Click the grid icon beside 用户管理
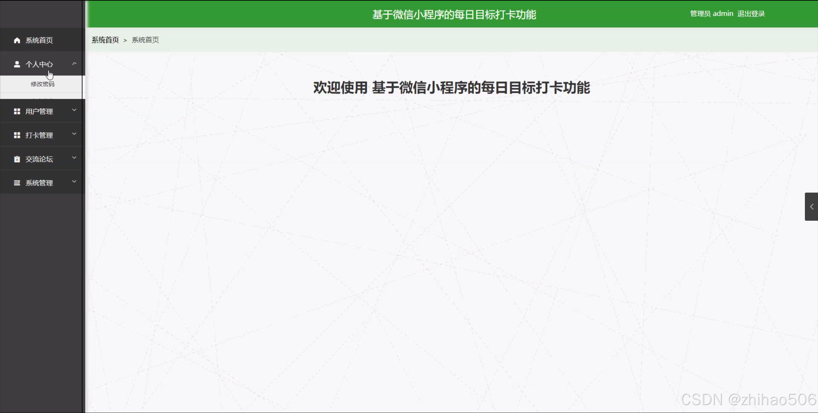The width and height of the screenshot is (818, 413). click(17, 111)
